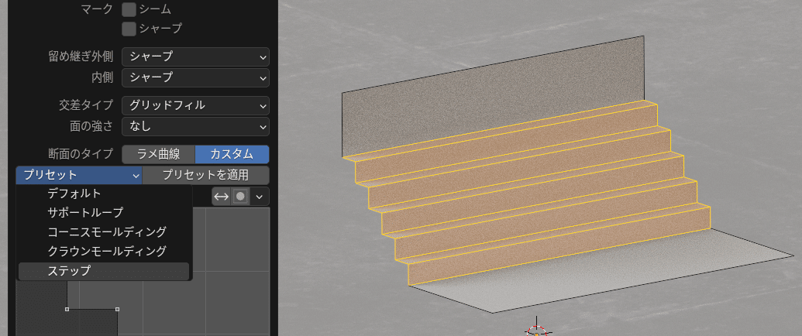Screen dimensions: 802x336
Task: Choose the コーニスモールディング preset
Action: tap(104, 232)
